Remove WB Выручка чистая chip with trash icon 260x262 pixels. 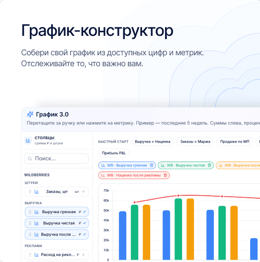pyautogui.click(x=209, y=165)
